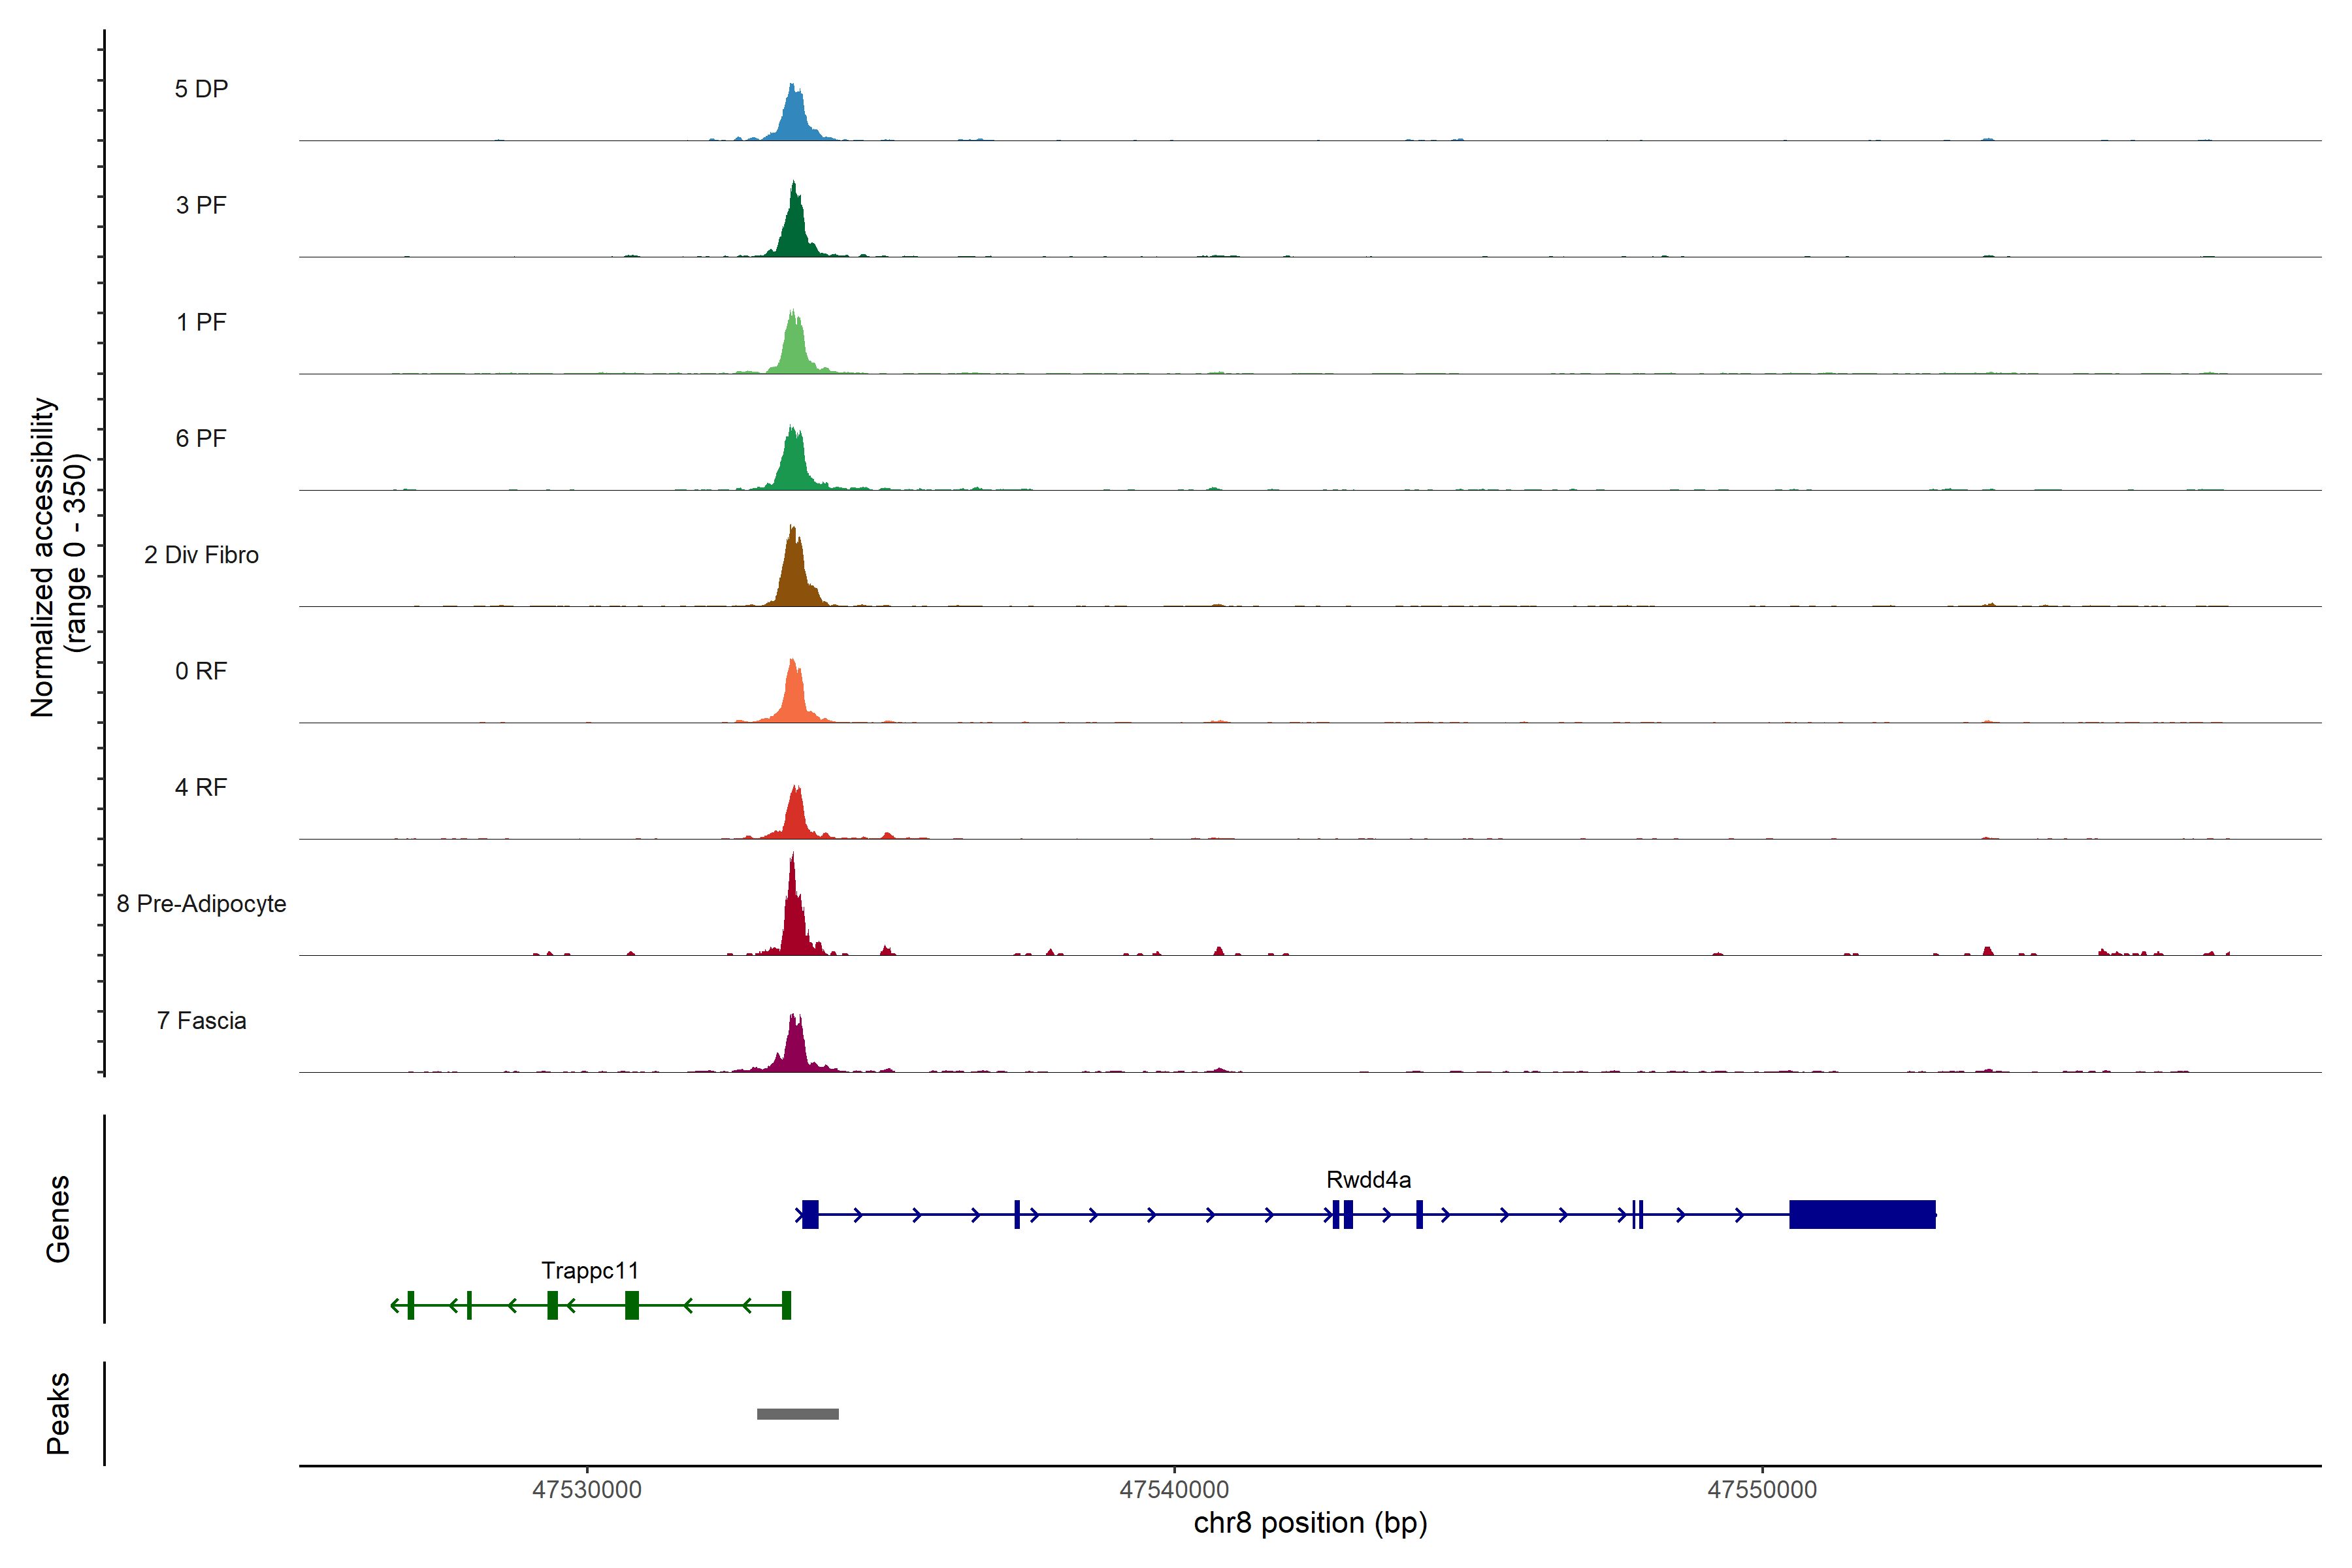Click the large last Rwdd4a exon block
2352x1568 pixels.
coord(1862,1214)
